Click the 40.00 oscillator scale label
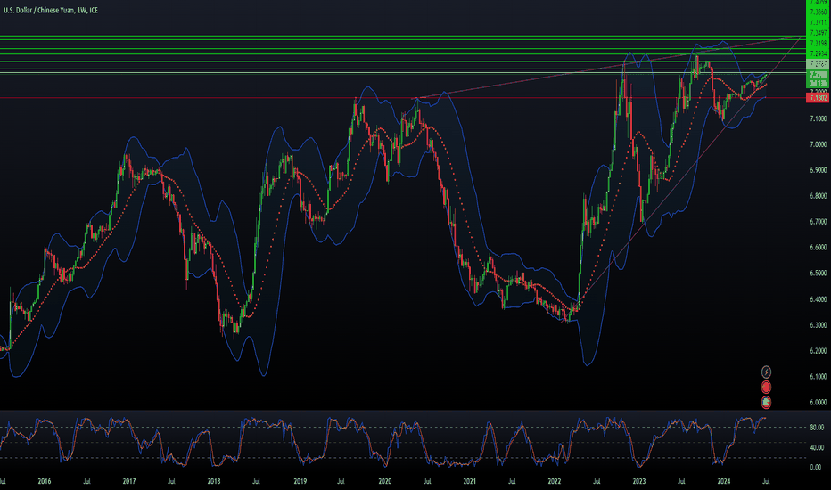Viewport: 831px width, 490px height. point(817,447)
